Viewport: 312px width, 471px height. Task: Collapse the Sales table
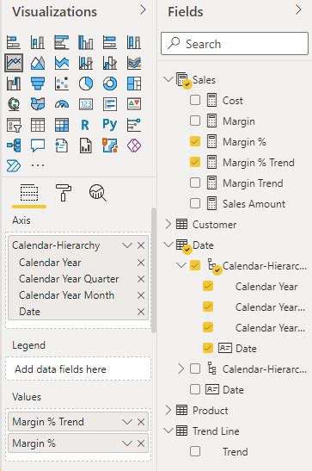coord(168,79)
